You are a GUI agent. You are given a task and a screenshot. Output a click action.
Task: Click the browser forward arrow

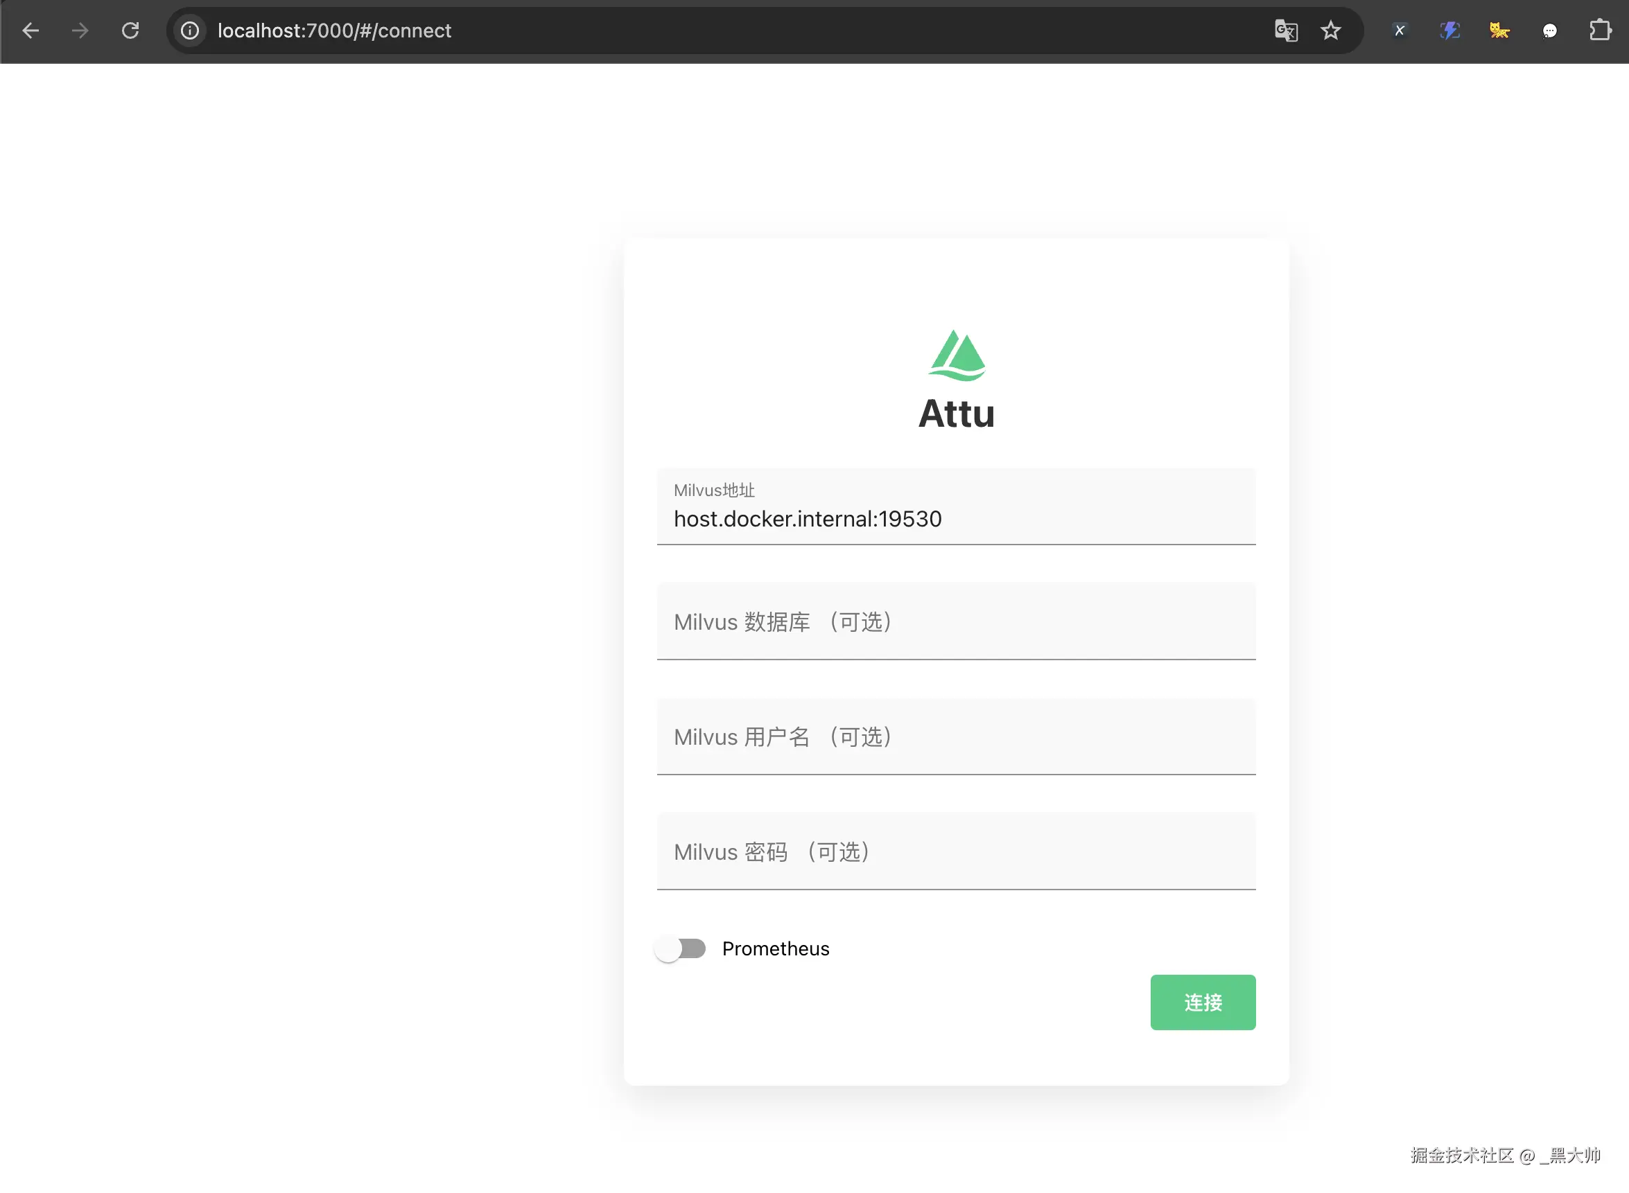(80, 30)
